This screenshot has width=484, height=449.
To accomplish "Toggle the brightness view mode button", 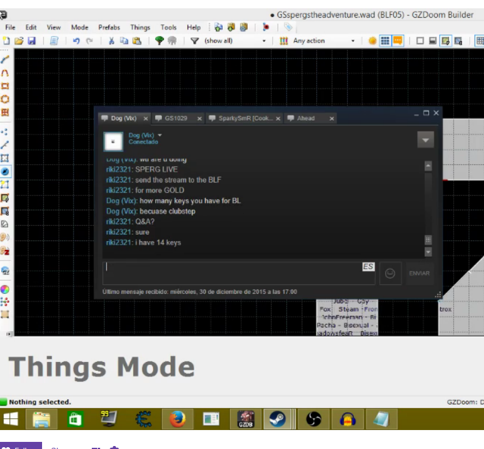I will 433,41.
